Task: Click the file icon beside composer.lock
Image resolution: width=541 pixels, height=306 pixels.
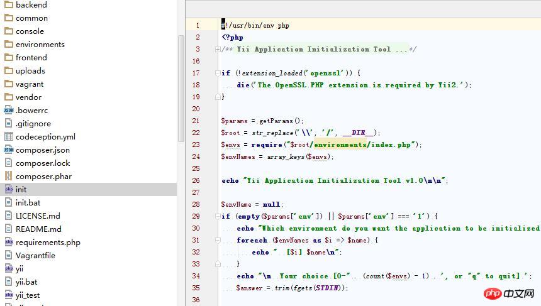Action: [x=9, y=163]
